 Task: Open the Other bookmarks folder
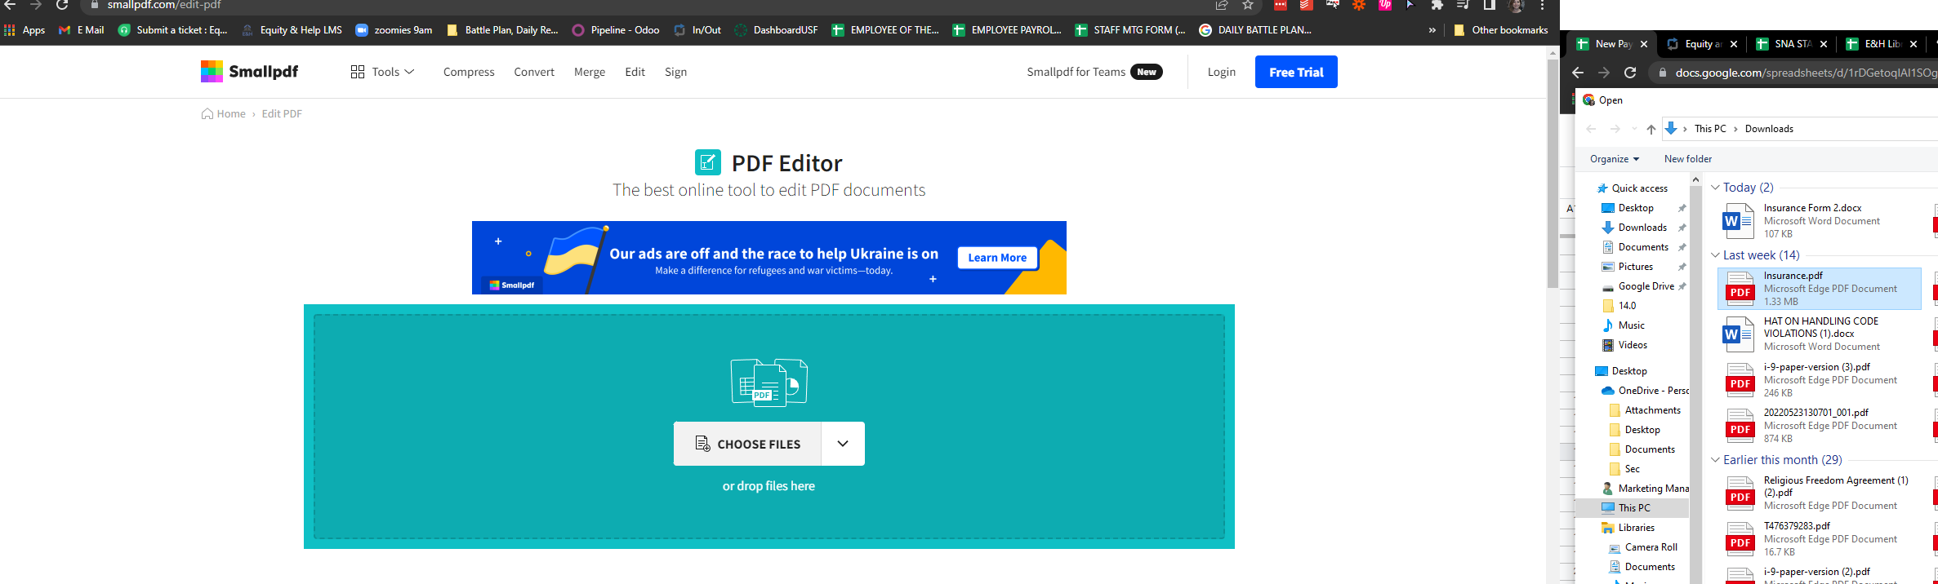point(1501,30)
